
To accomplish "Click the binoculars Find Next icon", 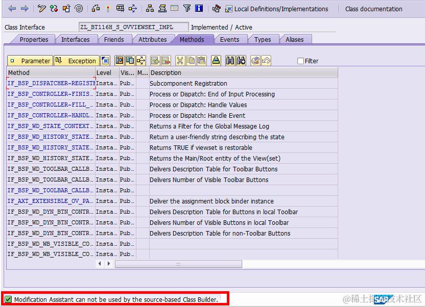I will (241, 61).
